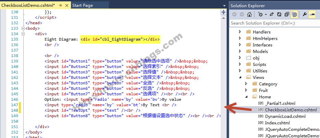Expand the Utilities folder
The width and height of the screenshot is (320, 138).
tap(240, 71)
